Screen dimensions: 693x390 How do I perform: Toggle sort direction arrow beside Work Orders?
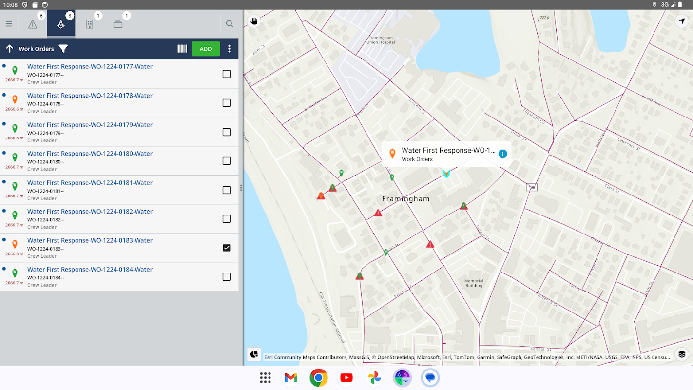9,49
